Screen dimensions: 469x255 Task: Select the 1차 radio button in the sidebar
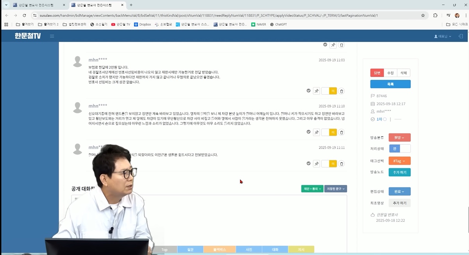click(385, 119)
